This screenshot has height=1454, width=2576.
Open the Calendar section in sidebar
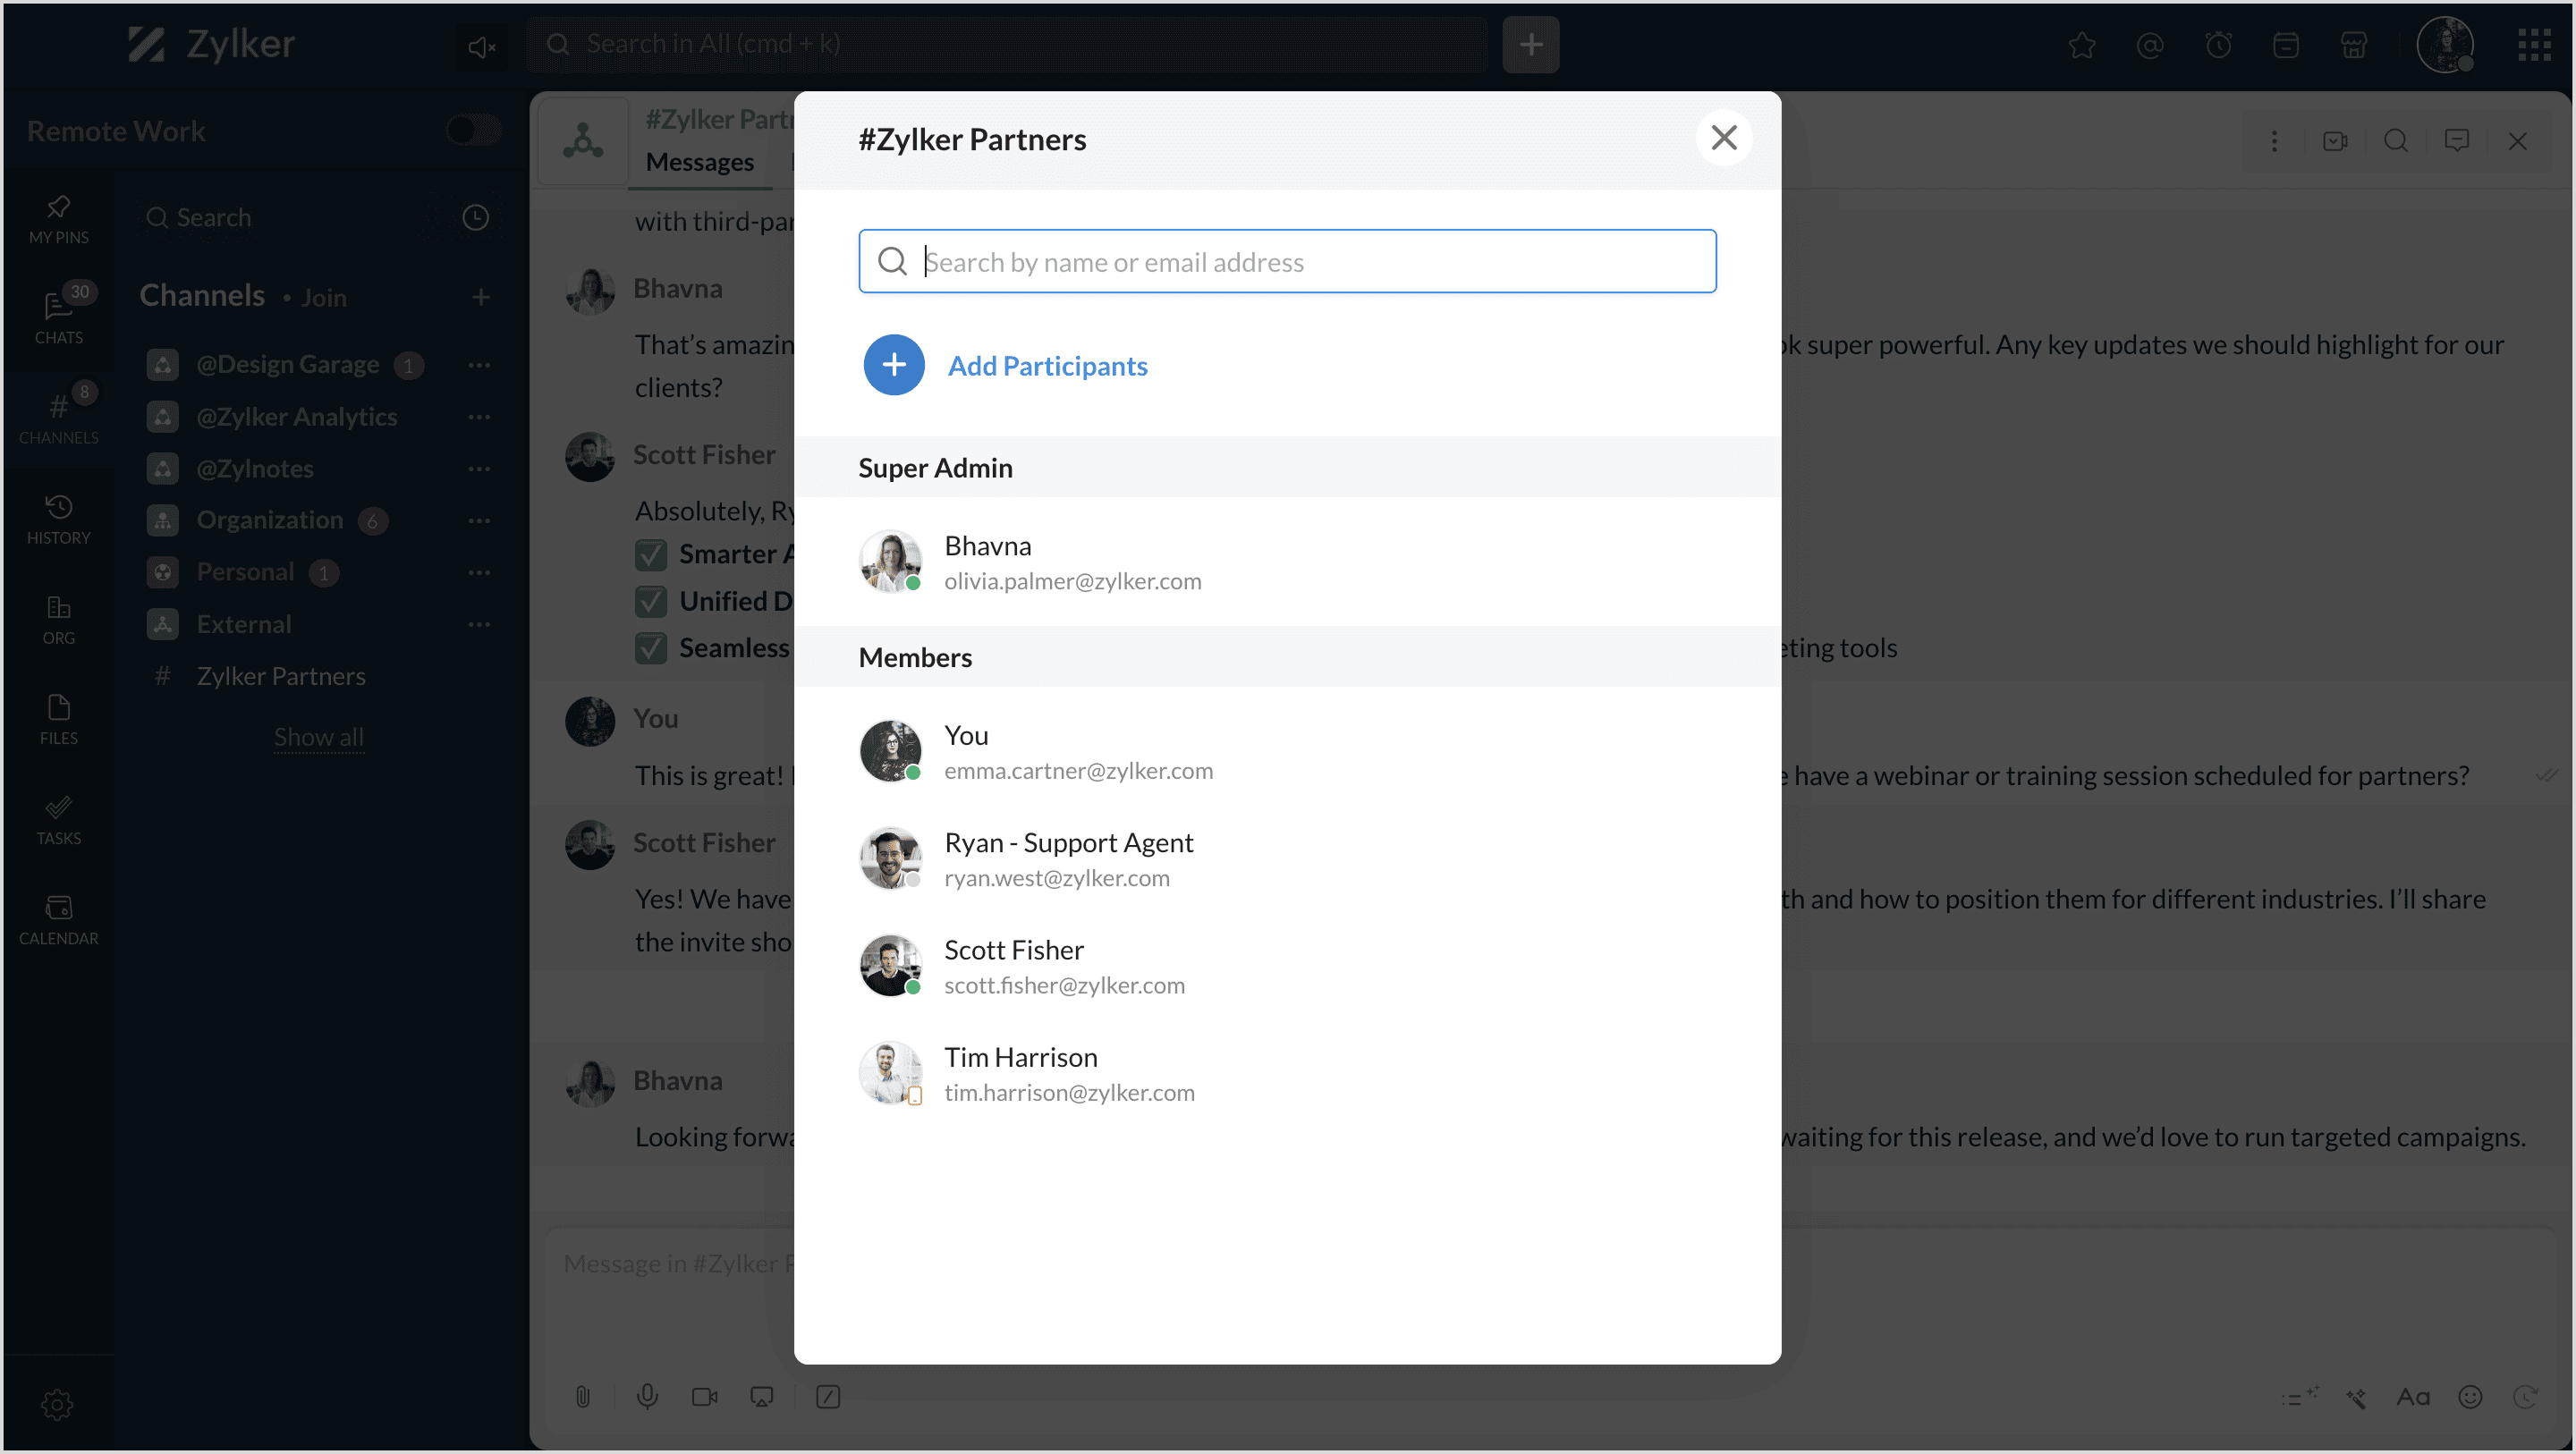[x=58, y=919]
